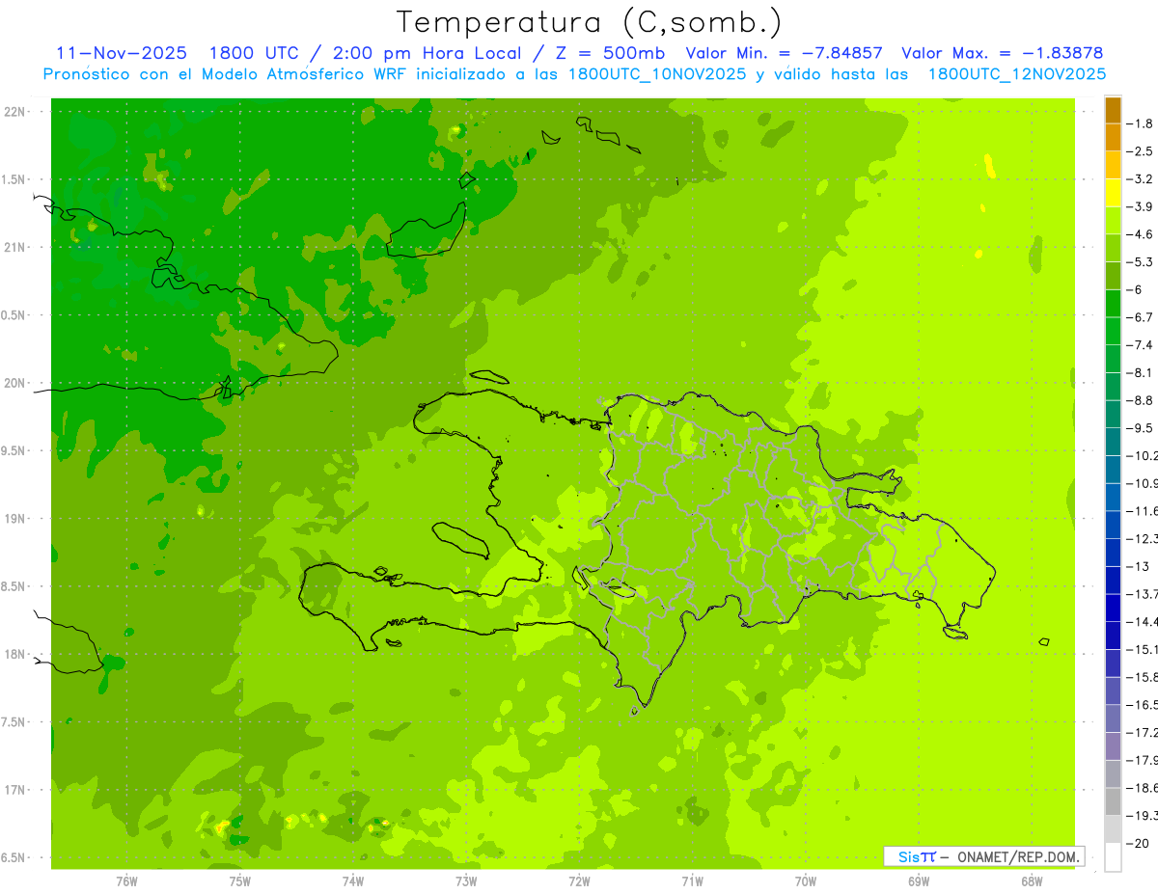Click the '72W' longitude label
The image size is (1158, 894).
[579, 880]
